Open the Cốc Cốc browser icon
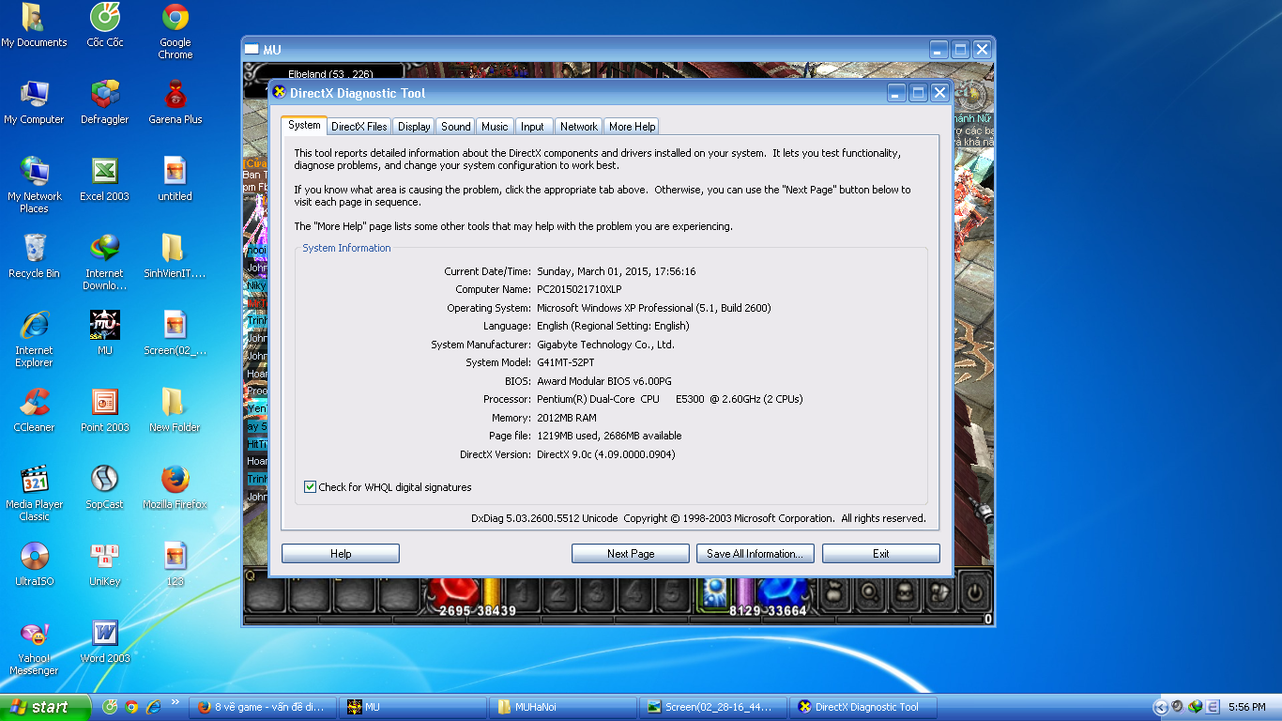The width and height of the screenshot is (1282, 721). 105,25
